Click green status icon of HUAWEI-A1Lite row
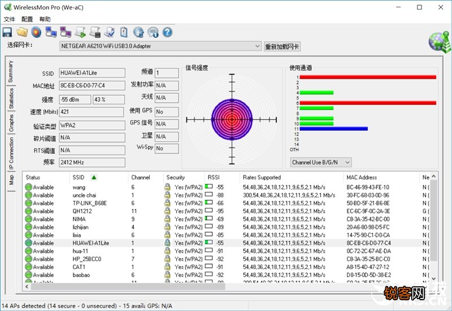The image size is (452, 311). pos(28,243)
